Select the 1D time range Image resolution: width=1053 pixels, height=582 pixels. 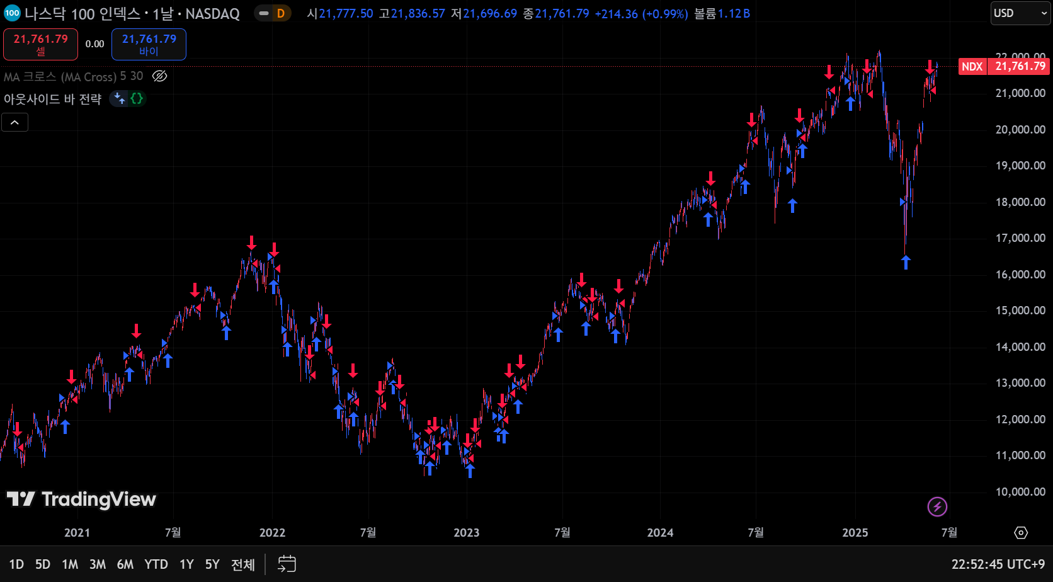click(16, 564)
